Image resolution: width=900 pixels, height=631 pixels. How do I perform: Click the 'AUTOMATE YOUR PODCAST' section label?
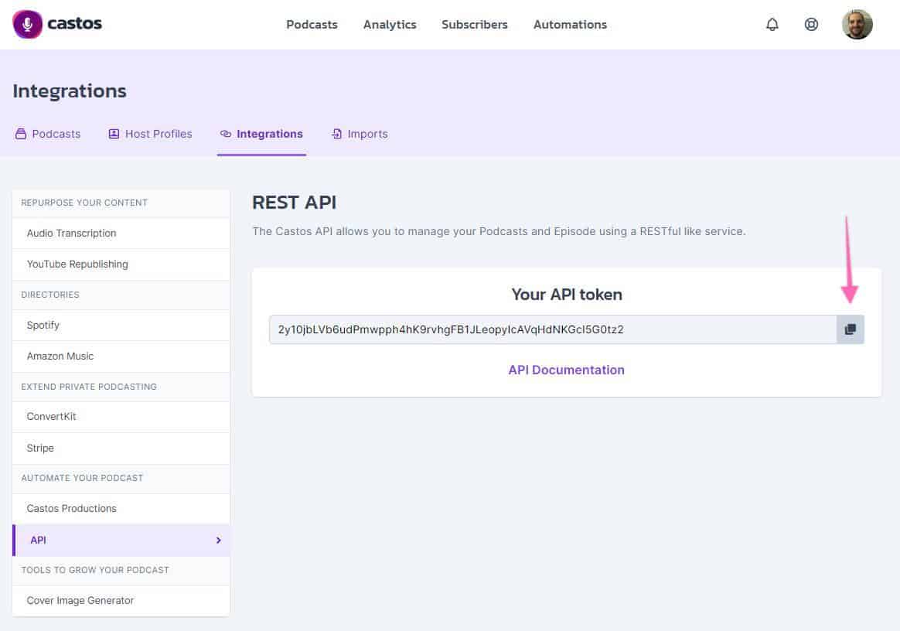pyautogui.click(x=82, y=478)
